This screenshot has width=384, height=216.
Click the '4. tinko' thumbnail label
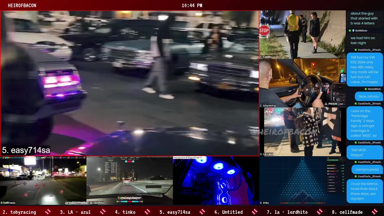264,203
